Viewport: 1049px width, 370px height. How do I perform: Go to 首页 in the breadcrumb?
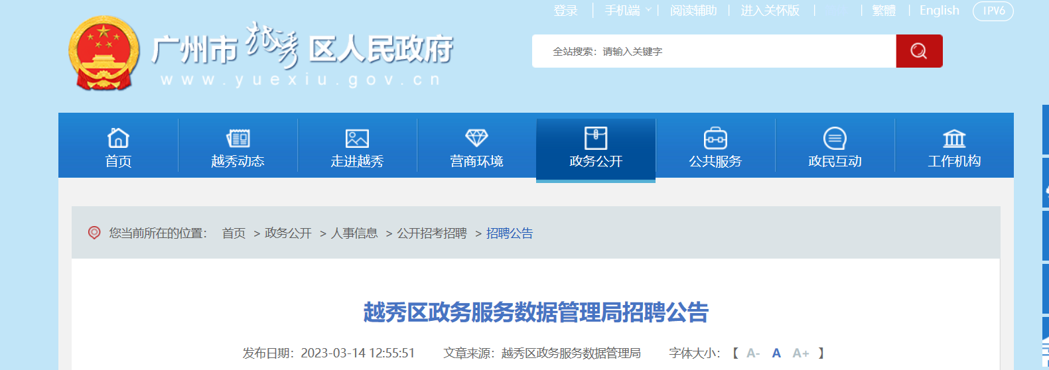pos(234,233)
